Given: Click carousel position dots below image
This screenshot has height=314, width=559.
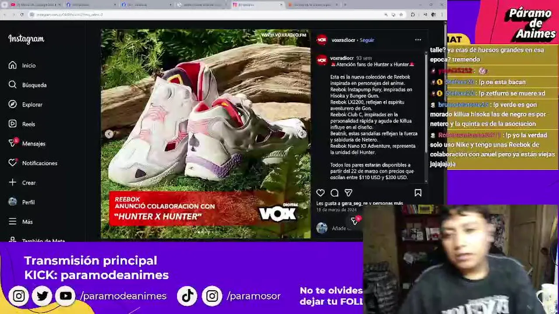Looking at the screenshot, I should point(206,232).
